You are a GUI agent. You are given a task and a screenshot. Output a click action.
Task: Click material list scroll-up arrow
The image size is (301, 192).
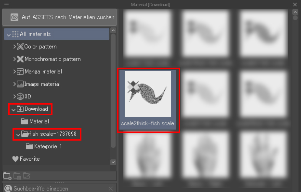pos(295,12)
